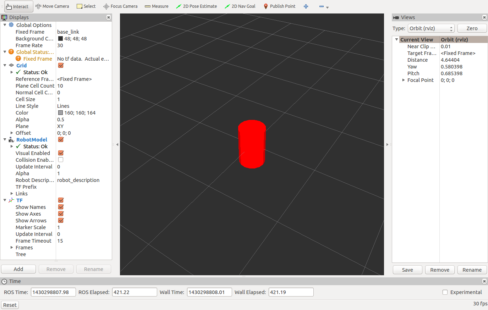
Task: Click the Zero view button
Action: (x=472, y=28)
